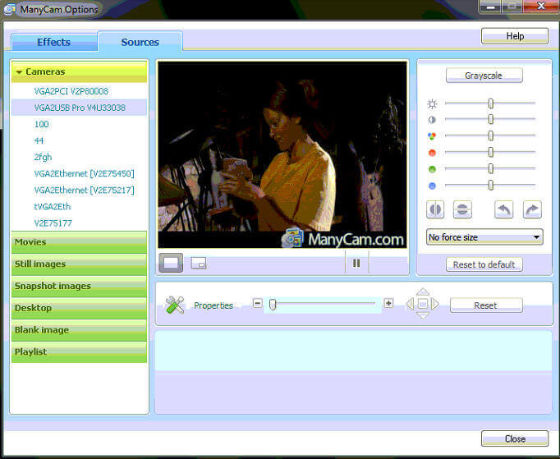This screenshot has height=459, width=560.
Task: Click the Close button
Action: [x=515, y=438]
